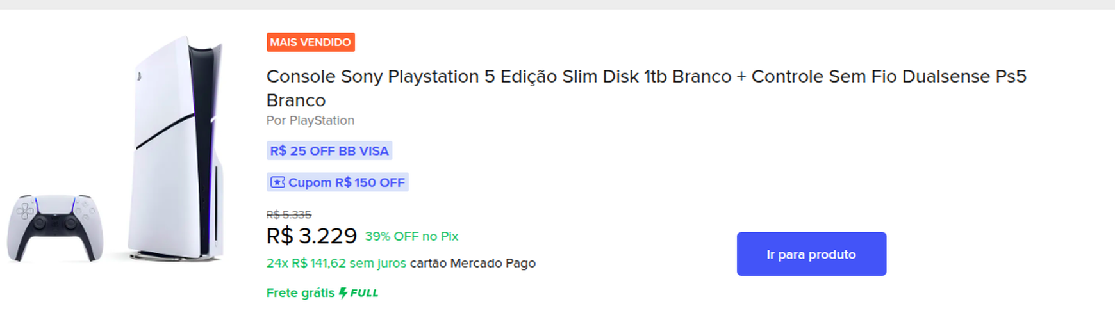Click the 'MAIS VENDIDO' orange badge
The image size is (1115, 320).
point(311,42)
